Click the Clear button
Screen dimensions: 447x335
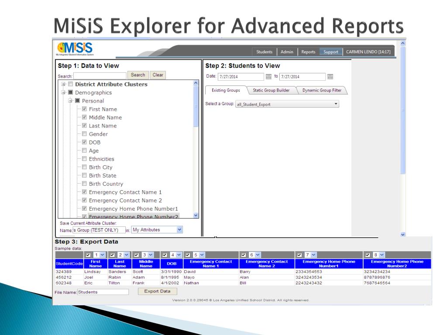[x=158, y=75]
